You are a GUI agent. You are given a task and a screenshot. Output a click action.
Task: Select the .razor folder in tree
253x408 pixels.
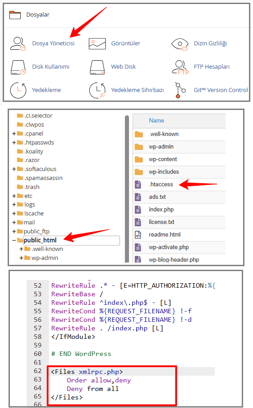[x=32, y=160]
